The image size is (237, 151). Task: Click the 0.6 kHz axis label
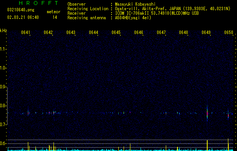tap(3, 143)
